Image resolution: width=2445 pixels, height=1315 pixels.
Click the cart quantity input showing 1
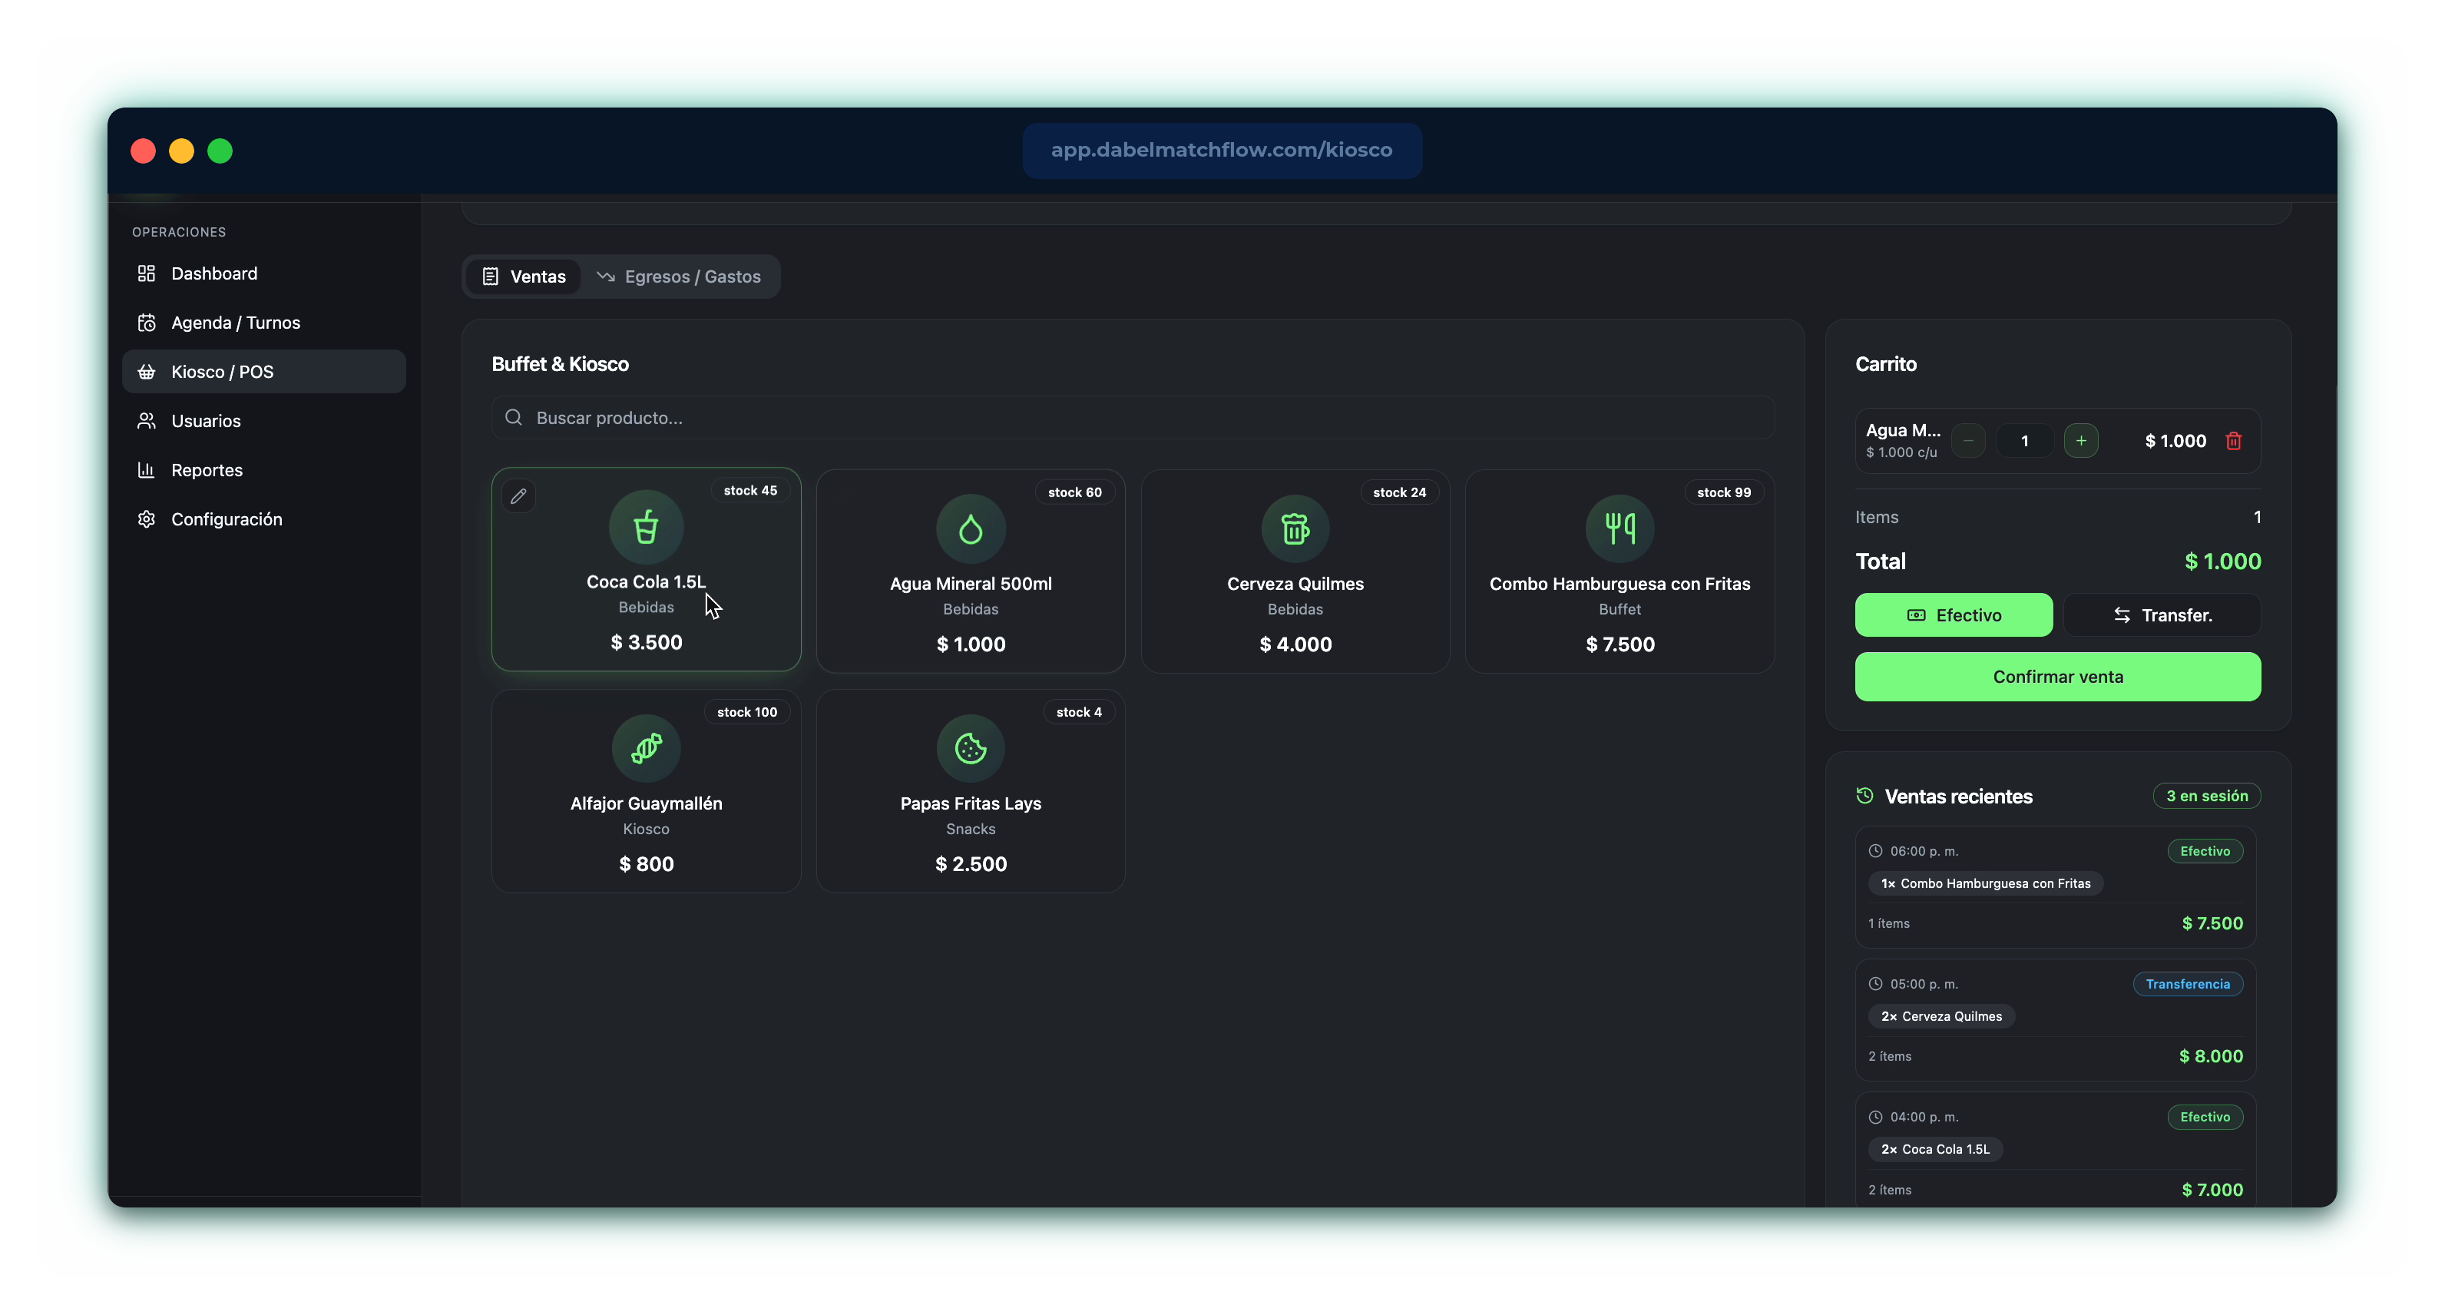[2024, 441]
